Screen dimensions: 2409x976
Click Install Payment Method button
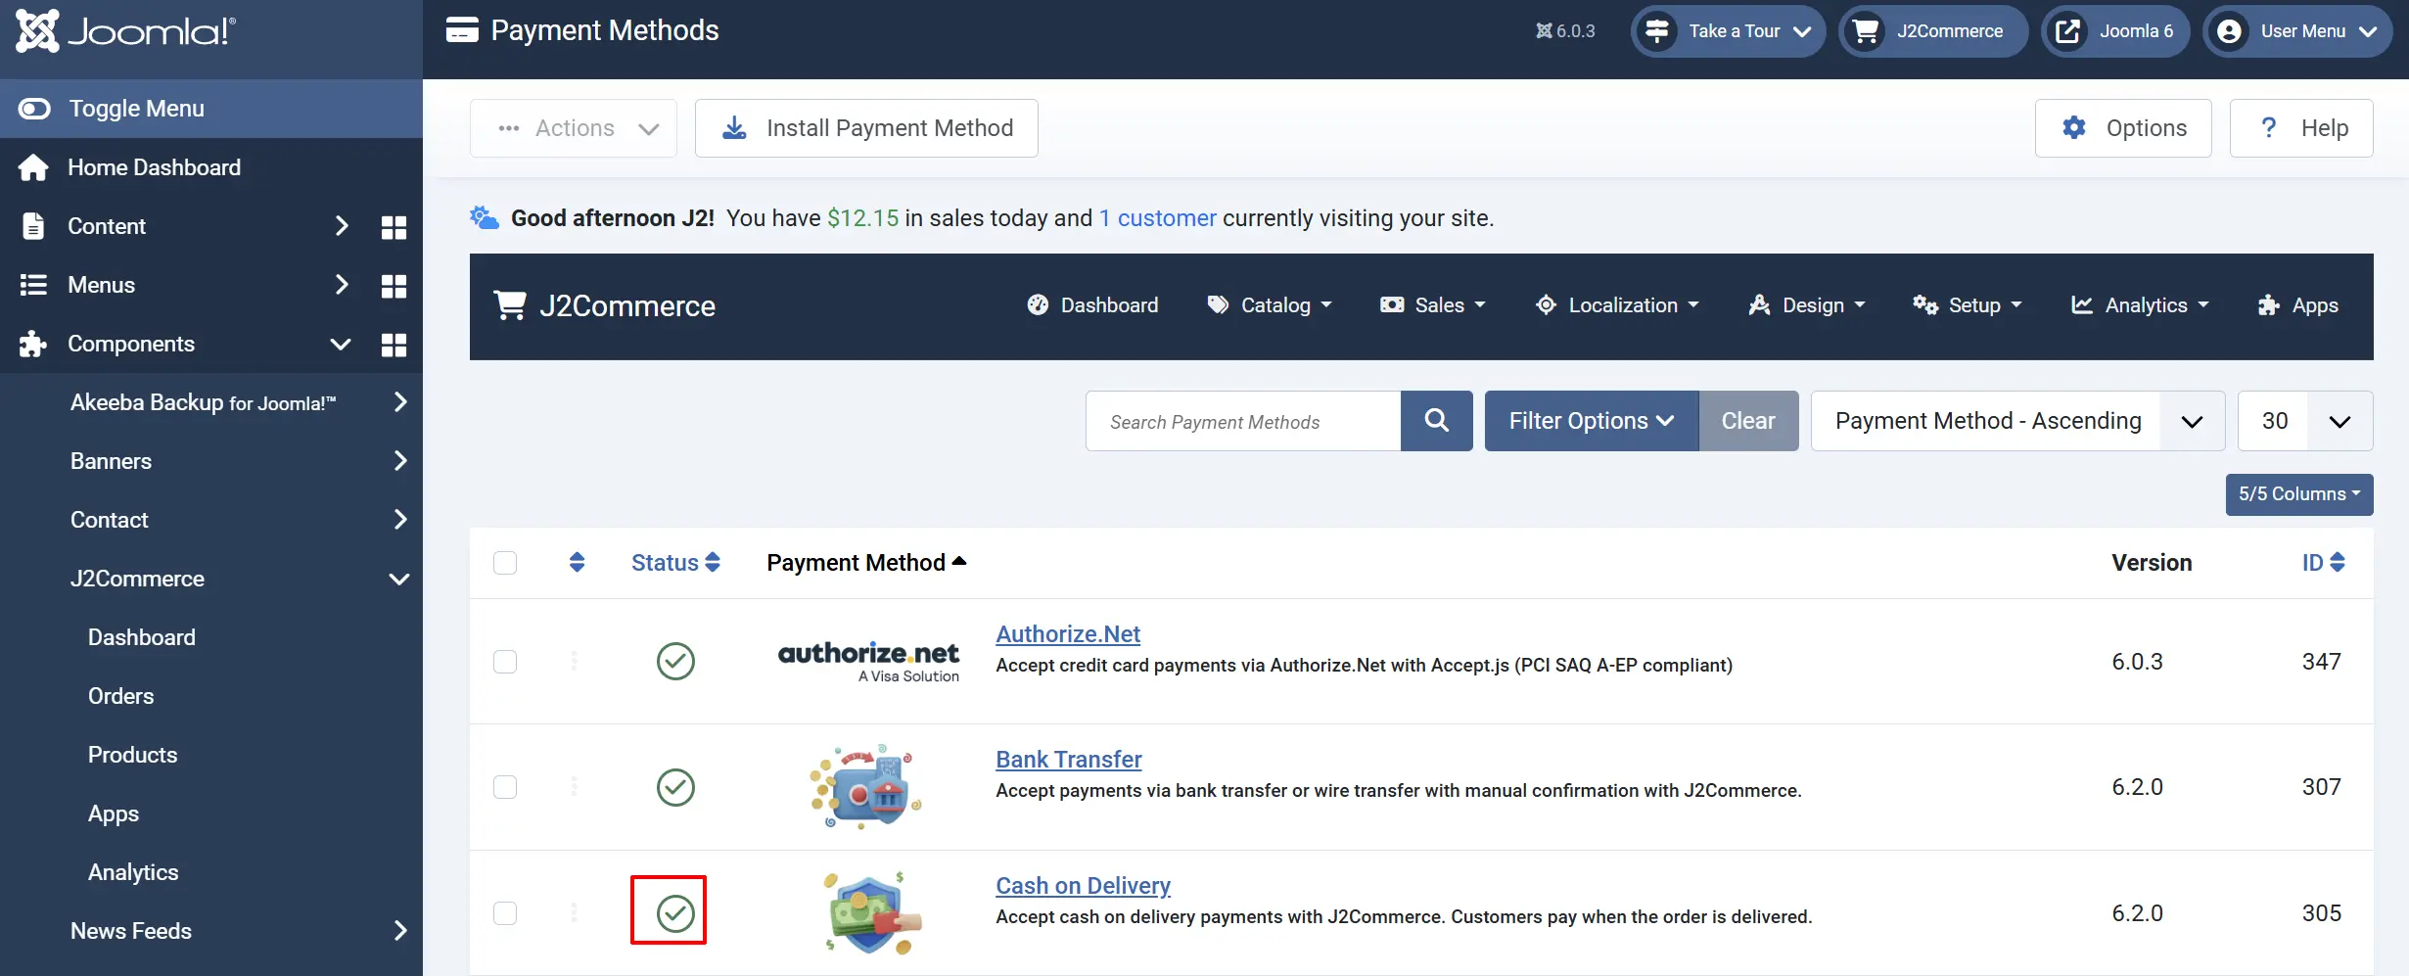point(866,128)
